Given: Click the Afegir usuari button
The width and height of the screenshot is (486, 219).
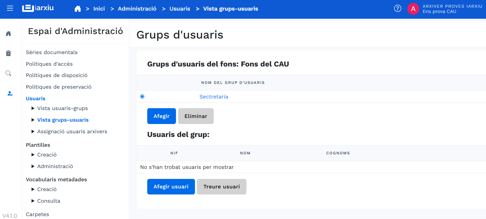Looking at the screenshot, I should coord(171,187).
